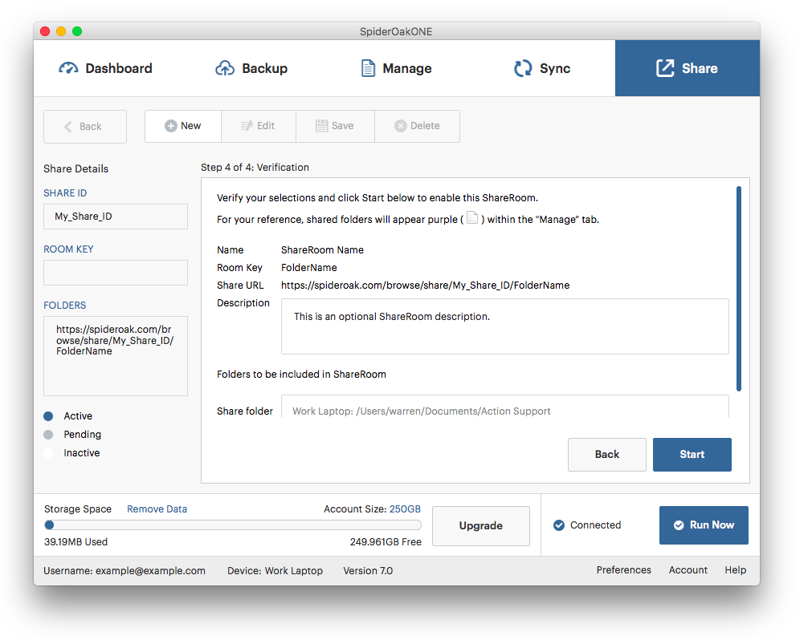Click the Start button to enable ShareRoom
Viewport: 812px width, 640px height.
(x=692, y=455)
